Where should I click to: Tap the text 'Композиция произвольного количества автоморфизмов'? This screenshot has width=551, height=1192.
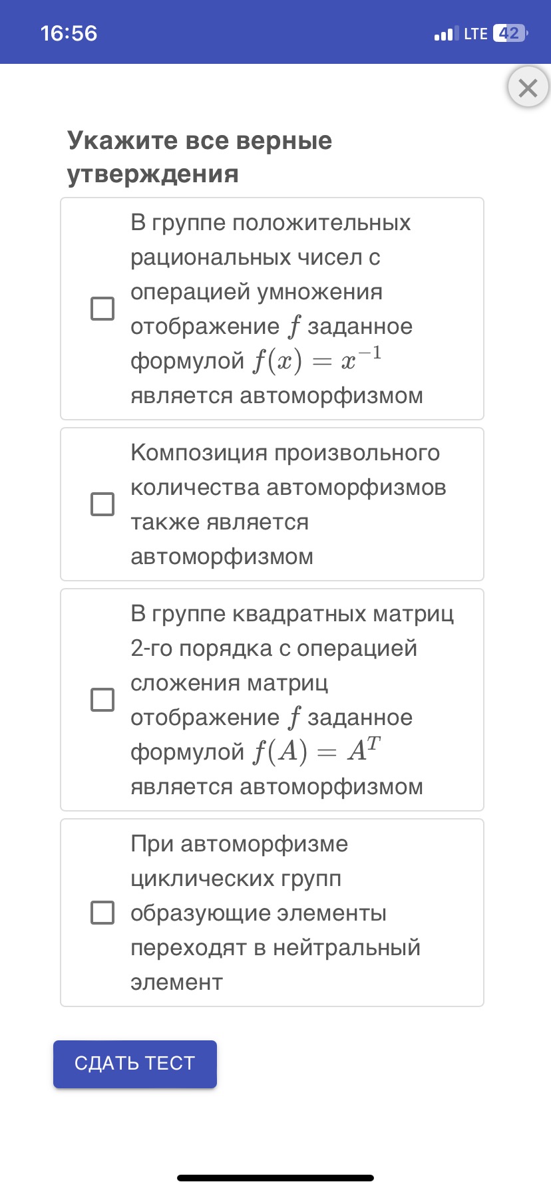286,470
